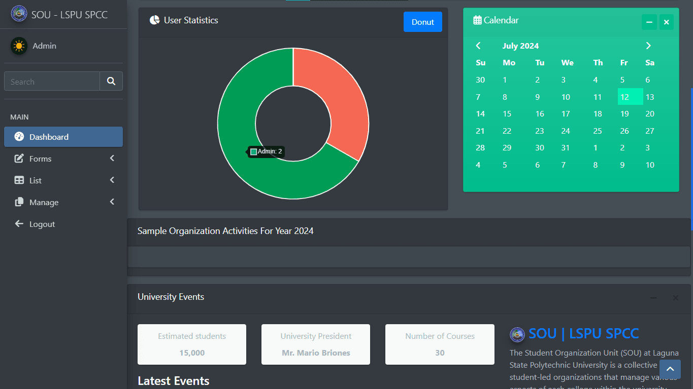Screen dimensions: 693x389
Task: Select July 24 in the calendar
Action: (x=566, y=131)
